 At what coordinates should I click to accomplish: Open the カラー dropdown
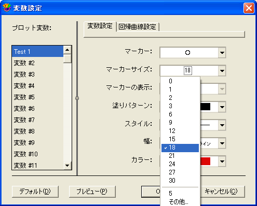pyautogui.click(x=222, y=161)
